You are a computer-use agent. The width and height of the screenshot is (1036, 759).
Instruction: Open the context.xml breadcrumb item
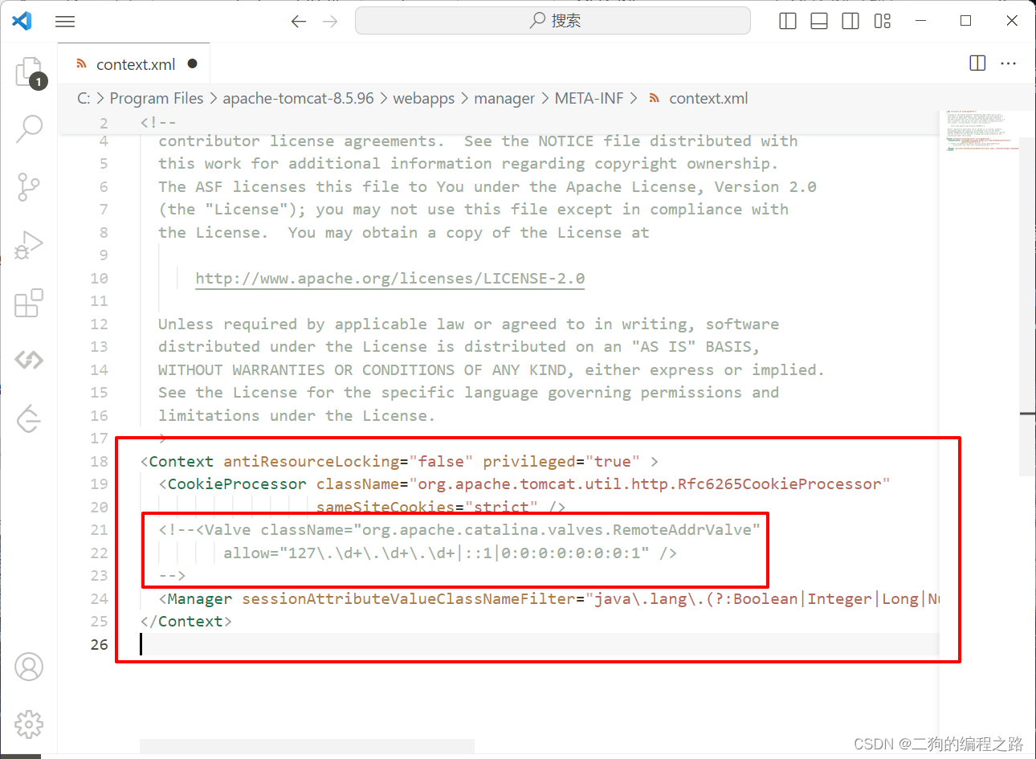[698, 98]
